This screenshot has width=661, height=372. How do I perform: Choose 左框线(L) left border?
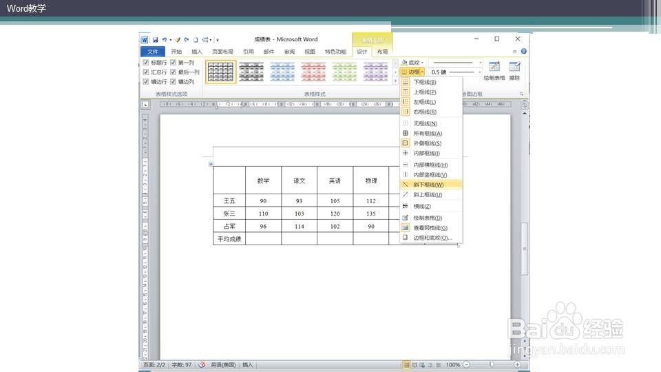[x=431, y=102]
